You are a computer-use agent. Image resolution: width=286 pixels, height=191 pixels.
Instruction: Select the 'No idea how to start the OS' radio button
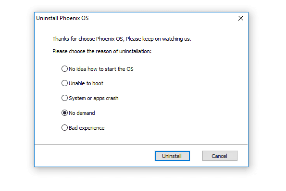pyautogui.click(x=64, y=69)
